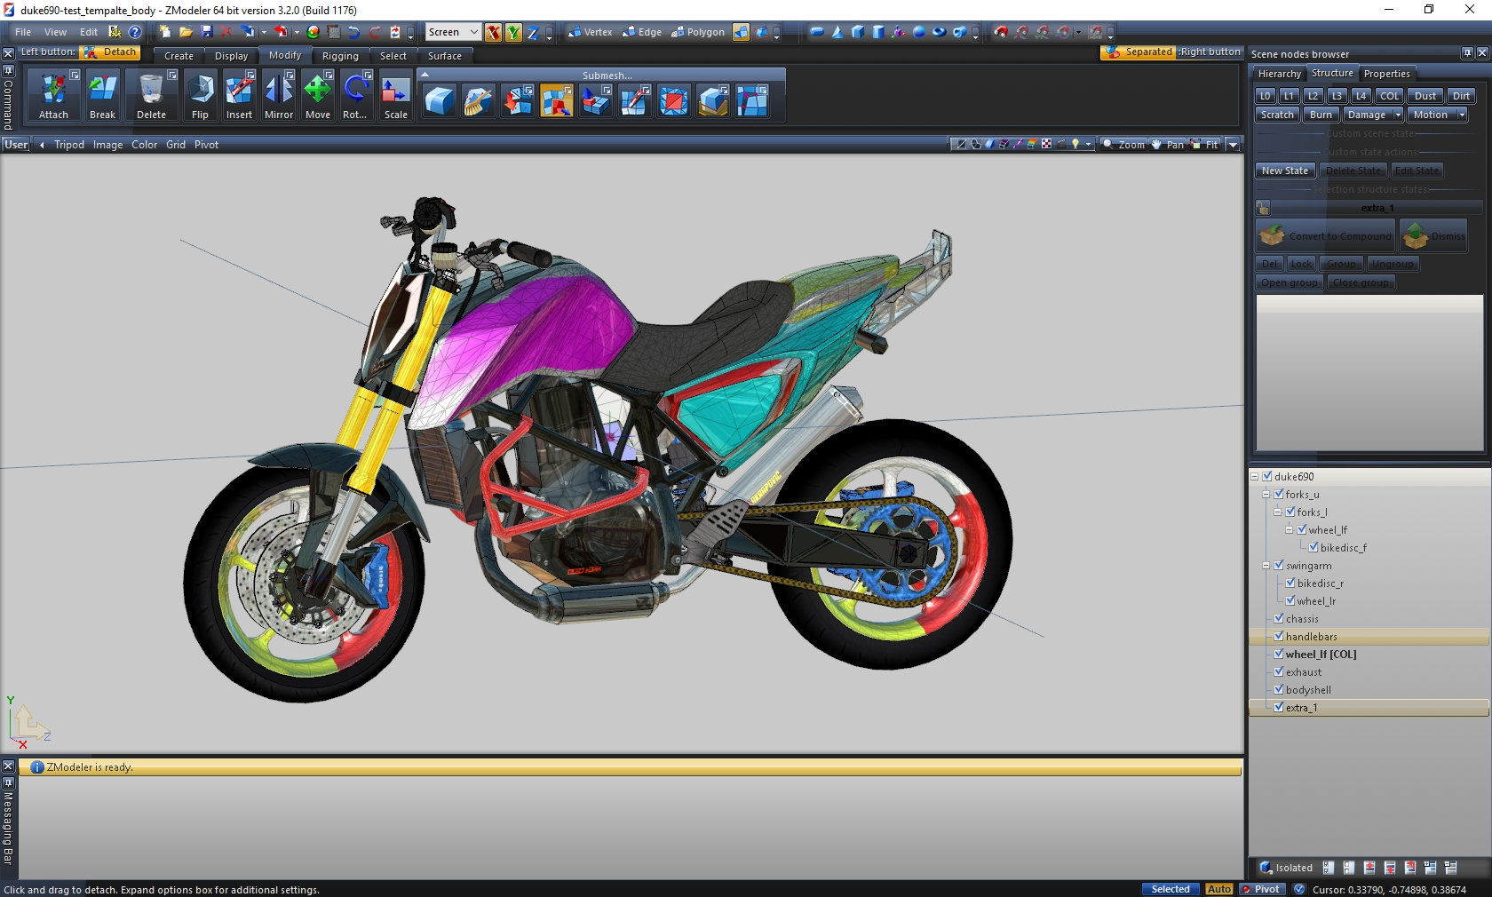Switch to Polygon editing mode
Viewport: 1492px width, 897px height.
(698, 32)
